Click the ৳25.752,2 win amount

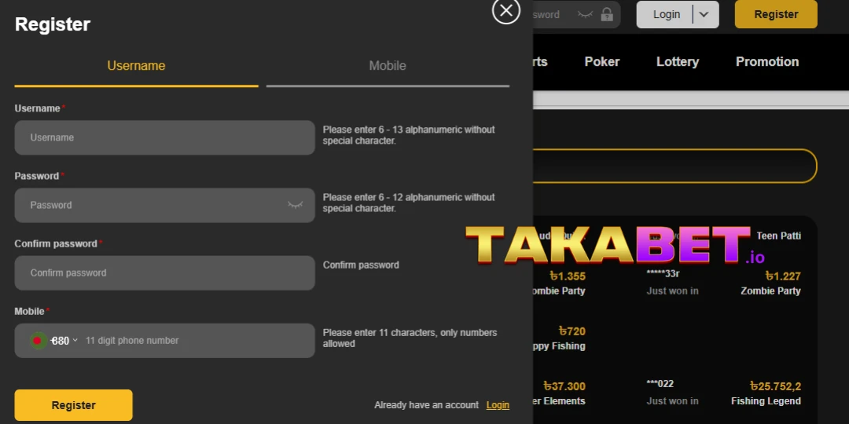pyautogui.click(x=775, y=386)
